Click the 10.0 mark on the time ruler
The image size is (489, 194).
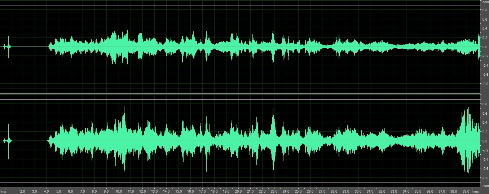pyautogui.click(x=118, y=191)
